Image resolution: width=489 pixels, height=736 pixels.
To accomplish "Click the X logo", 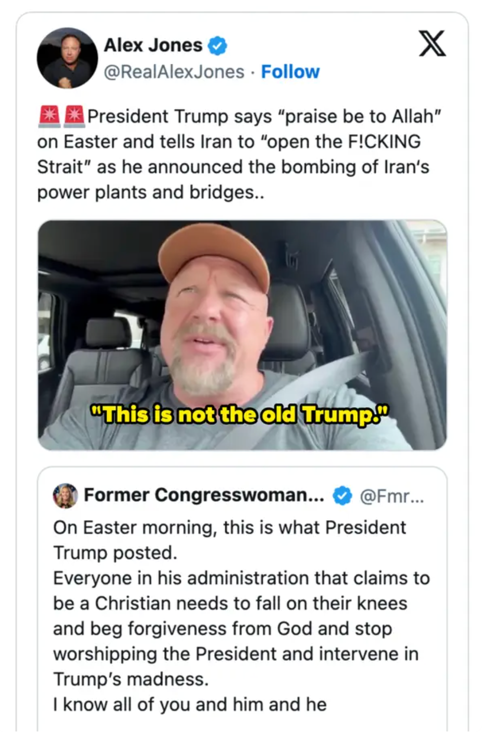I will [x=432, y=44].
